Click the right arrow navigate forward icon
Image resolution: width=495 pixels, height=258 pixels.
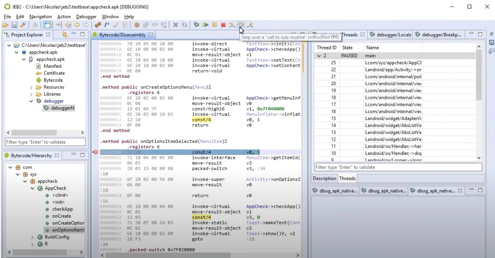pyautogui.click(x=85, y=25)
